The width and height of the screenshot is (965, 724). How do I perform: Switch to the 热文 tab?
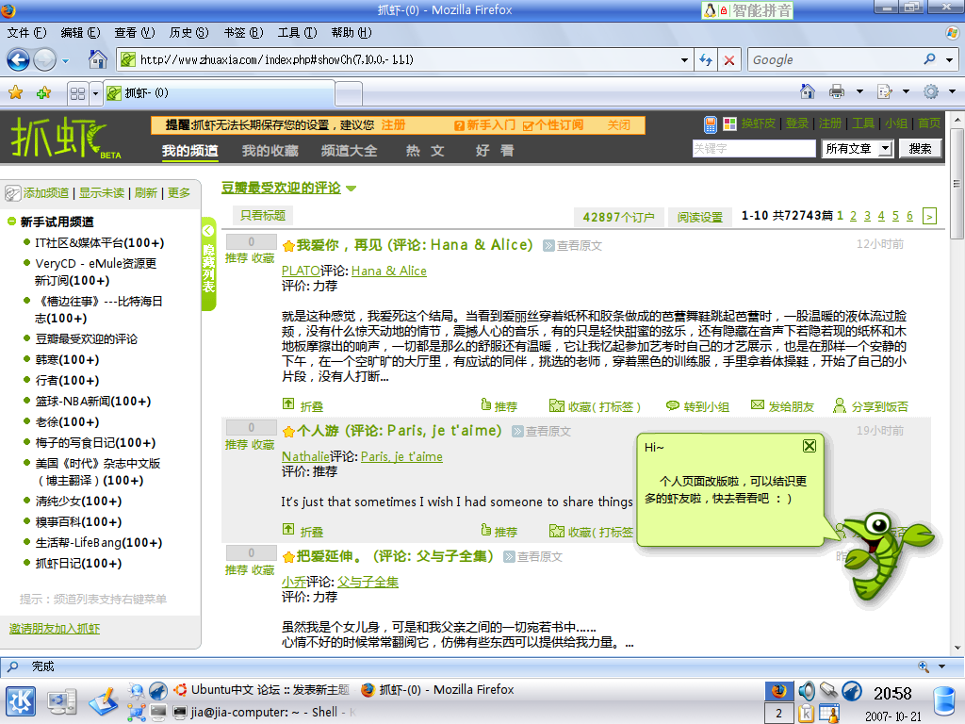click(425, 150)
